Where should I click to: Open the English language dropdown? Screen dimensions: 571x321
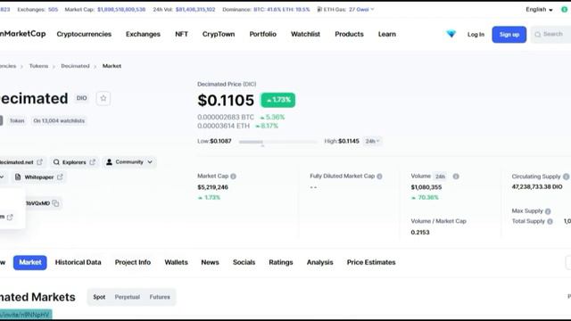tap(539, 10)
